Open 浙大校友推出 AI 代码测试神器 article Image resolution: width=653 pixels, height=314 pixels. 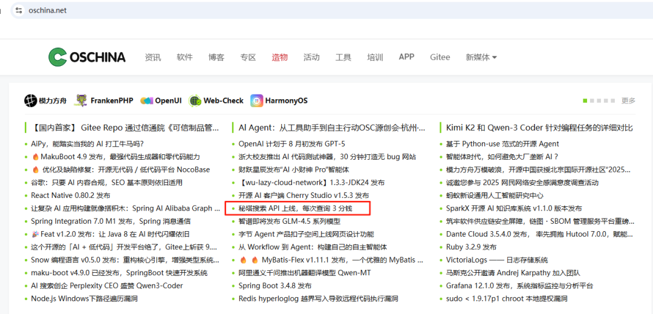[327, 157]
